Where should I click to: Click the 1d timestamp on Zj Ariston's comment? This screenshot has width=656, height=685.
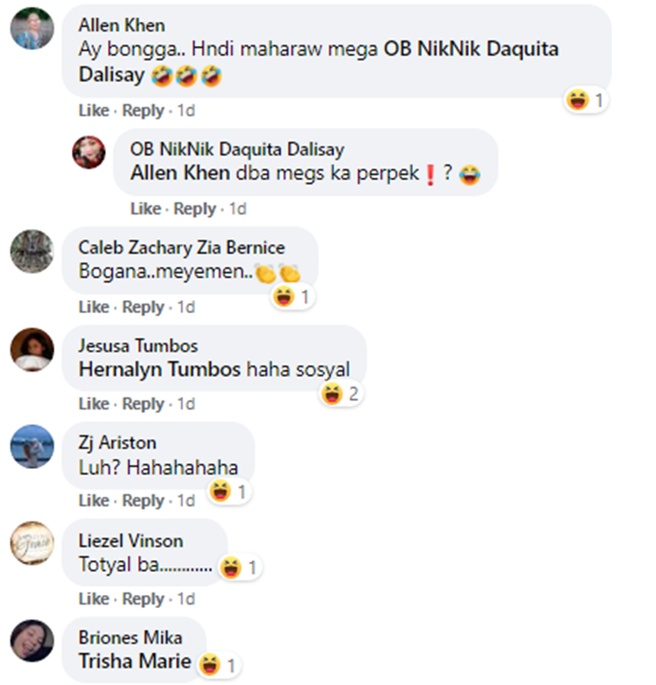point(186,500)
